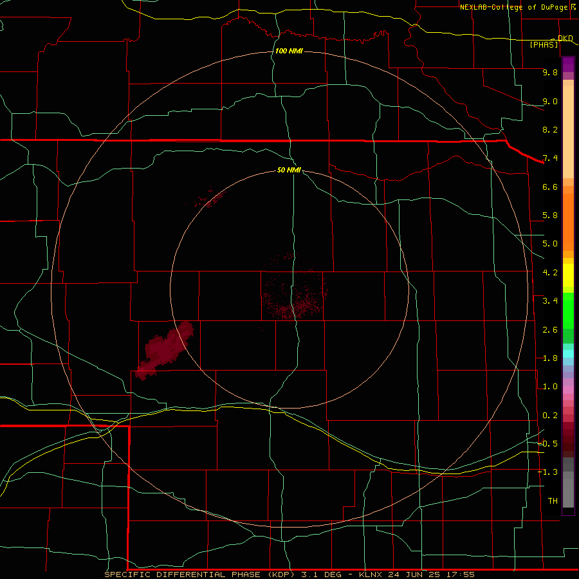The image size is (579, 579).
Task: Click the -0.5 scale value
Action: (x=548, y=444)
